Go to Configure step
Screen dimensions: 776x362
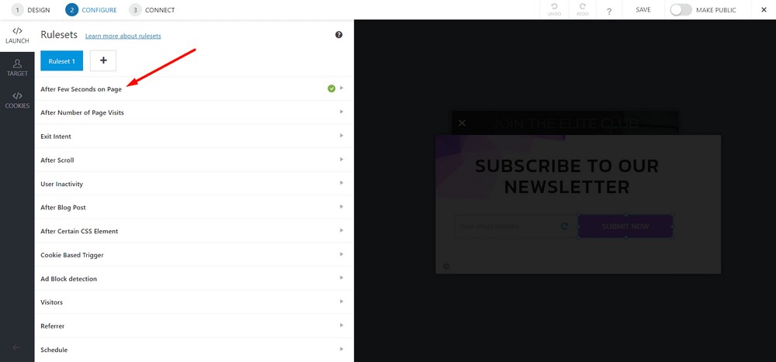(91, 10)
